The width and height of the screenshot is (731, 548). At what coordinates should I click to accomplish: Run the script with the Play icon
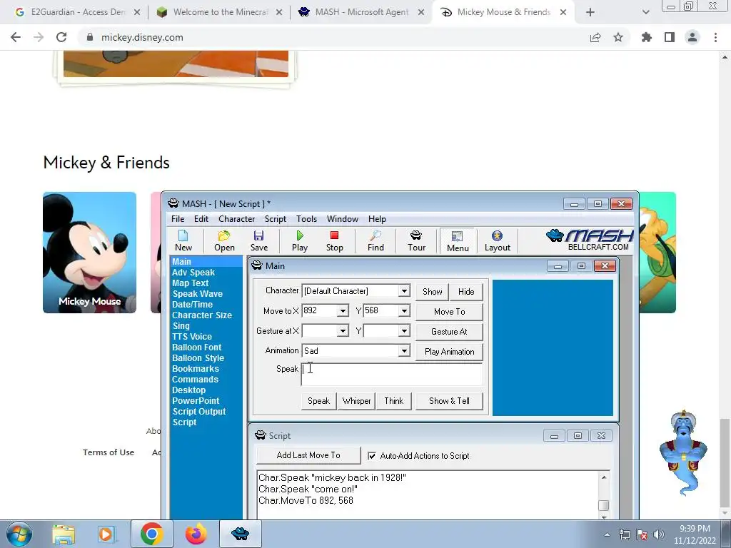point(300,240)
